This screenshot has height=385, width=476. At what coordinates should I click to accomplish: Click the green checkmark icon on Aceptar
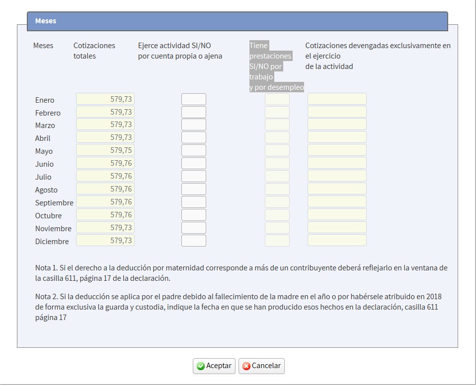pos(201,366)
